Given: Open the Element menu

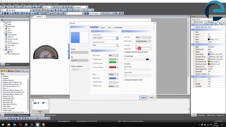Looking at the screenshot, I should pyautogui.click(x=23, y=4).
